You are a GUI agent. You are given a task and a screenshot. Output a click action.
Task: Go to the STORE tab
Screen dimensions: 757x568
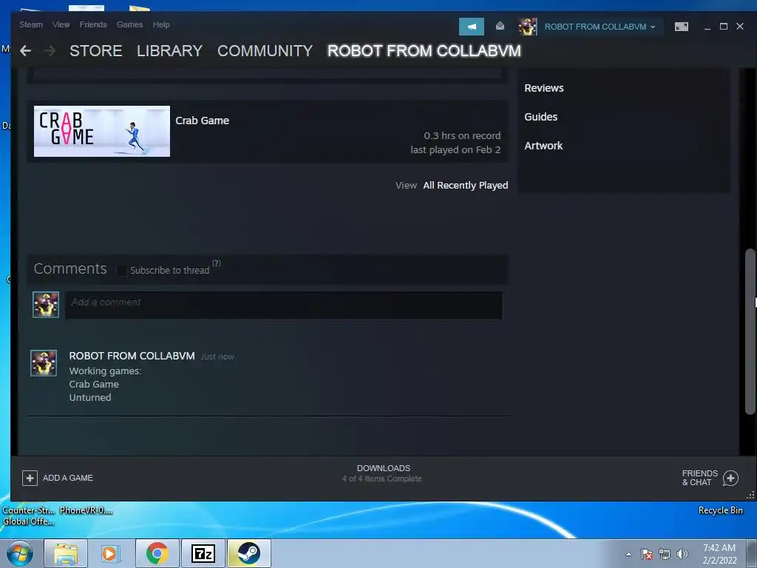coord(95,51)
